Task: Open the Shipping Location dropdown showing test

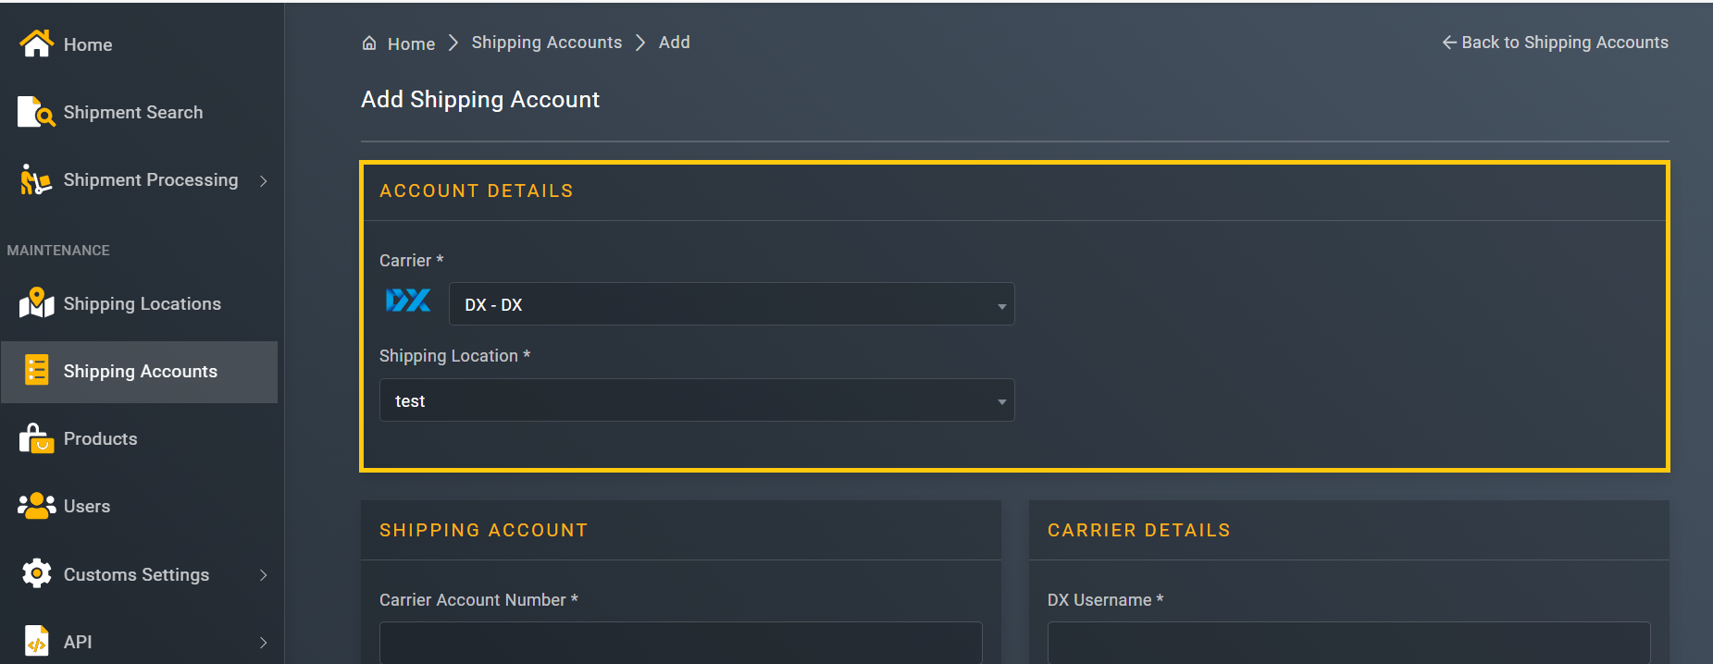Action: pyautogui.click(x=697, y=400)
